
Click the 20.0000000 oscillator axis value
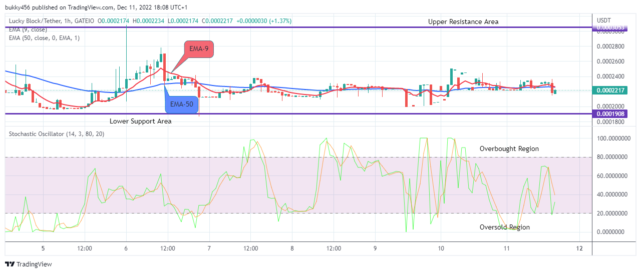coord(612,213)
